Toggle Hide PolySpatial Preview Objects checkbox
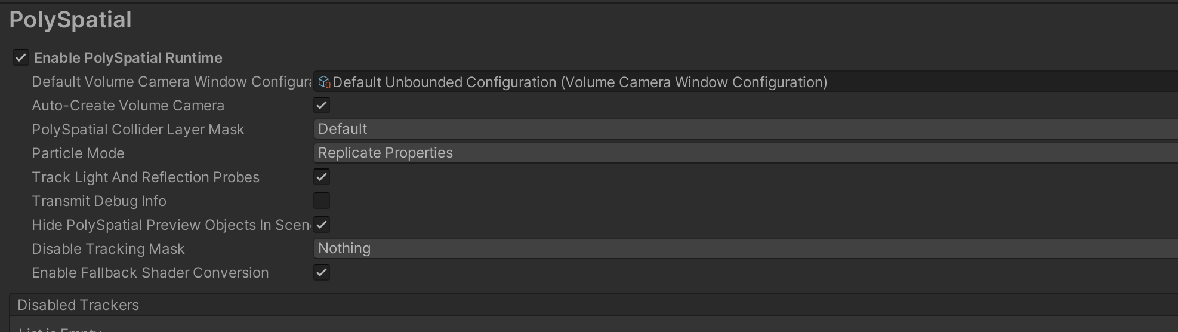 [322, 225]
